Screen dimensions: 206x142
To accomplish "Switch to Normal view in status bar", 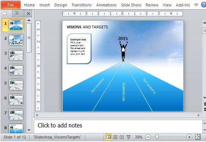I will coord(109,137).
